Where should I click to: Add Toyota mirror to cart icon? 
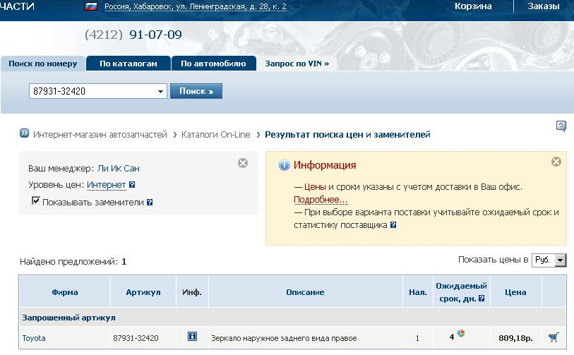point(554,337)
